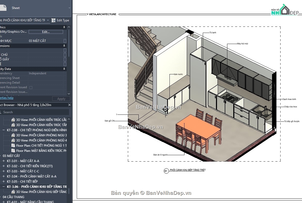Viewport: 302px width, 203px height.
Task: Open the Sheet: PHỐI CẢNH KHU BẾP instance dropdown
Action: 48,20
